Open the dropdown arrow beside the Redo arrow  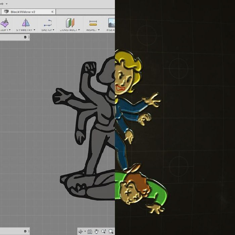click(7, 4)
